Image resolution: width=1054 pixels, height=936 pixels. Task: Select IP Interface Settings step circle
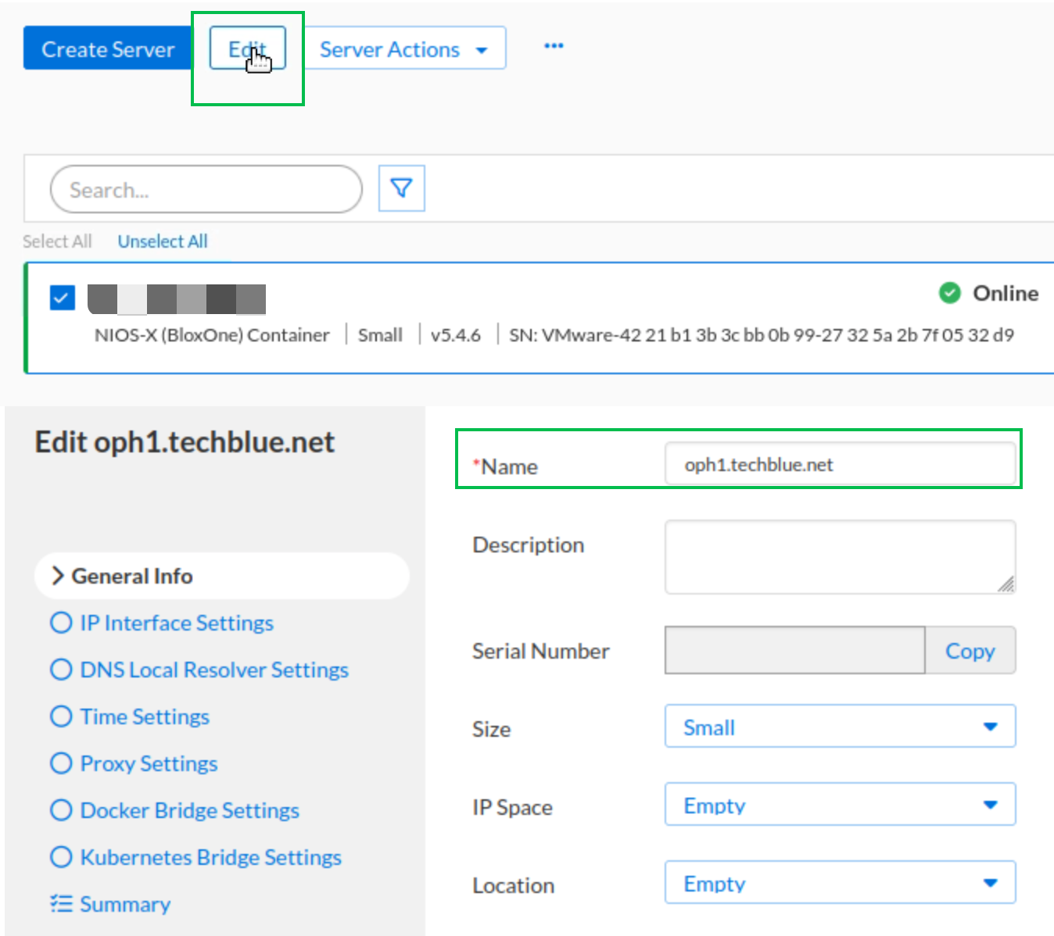61,623
